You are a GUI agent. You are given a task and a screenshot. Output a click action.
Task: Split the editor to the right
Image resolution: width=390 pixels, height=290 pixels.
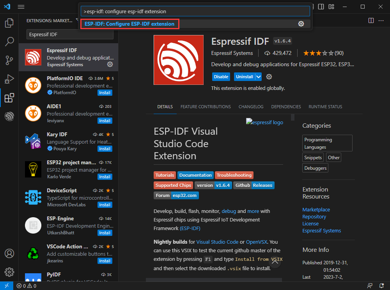click(371, 20)
